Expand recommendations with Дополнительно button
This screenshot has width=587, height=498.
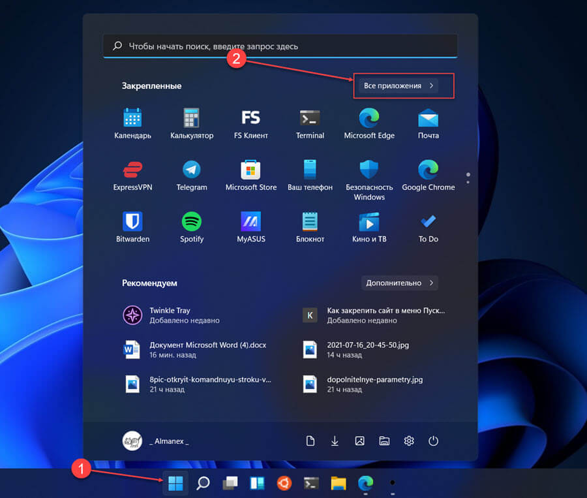[x=399, y=283]
